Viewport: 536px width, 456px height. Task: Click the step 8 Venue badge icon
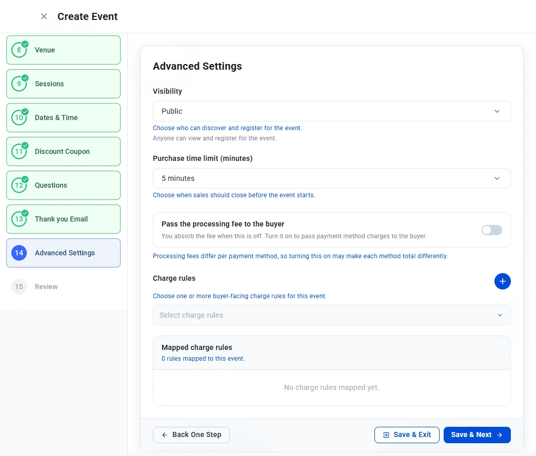(19, 50)
